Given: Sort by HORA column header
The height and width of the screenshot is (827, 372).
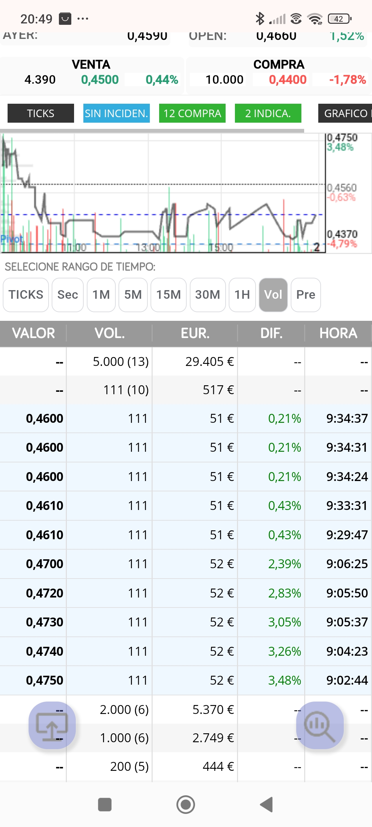Looking at the screenshot, I should point(338,333).
